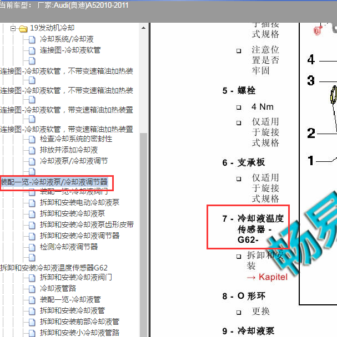The image size is (337, 337).
Task: Select highlighted 装配一览-冷却液泵/冷却液调节器 entry
Action: (x=54, y=182)
